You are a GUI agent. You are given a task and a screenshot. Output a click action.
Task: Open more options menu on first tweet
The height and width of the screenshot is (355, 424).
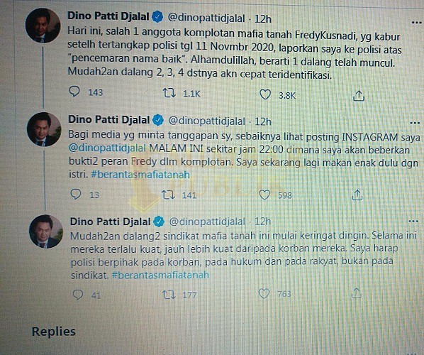click(416, 22)
